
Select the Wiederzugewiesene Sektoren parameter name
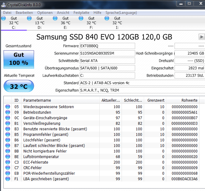click(49, 107)
